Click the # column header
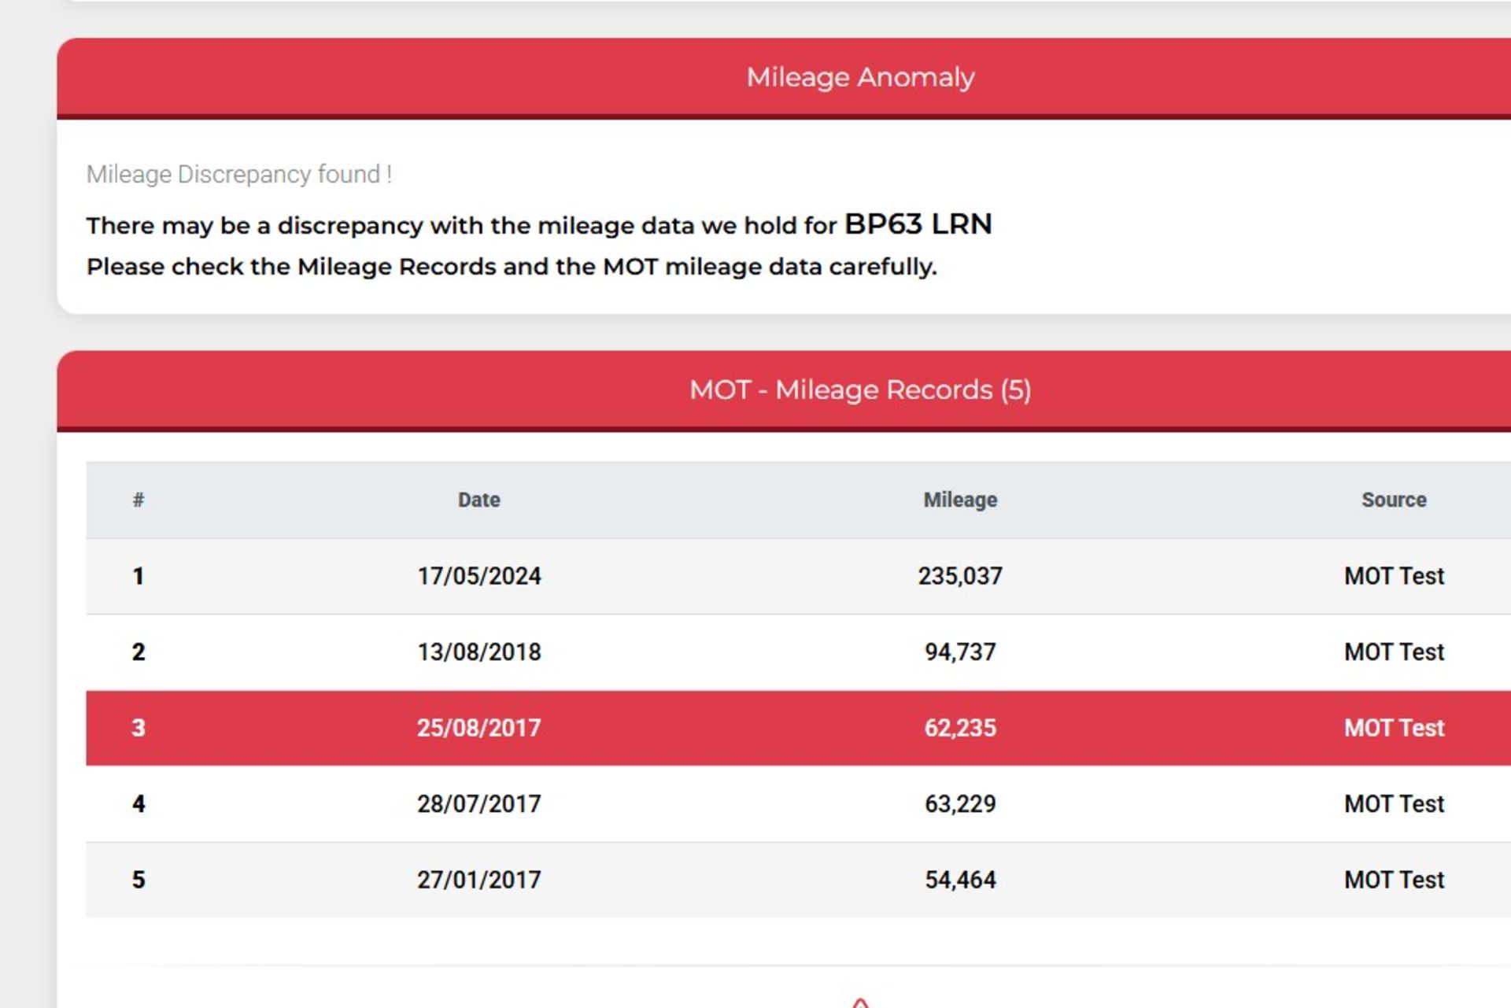 [139, 500]
